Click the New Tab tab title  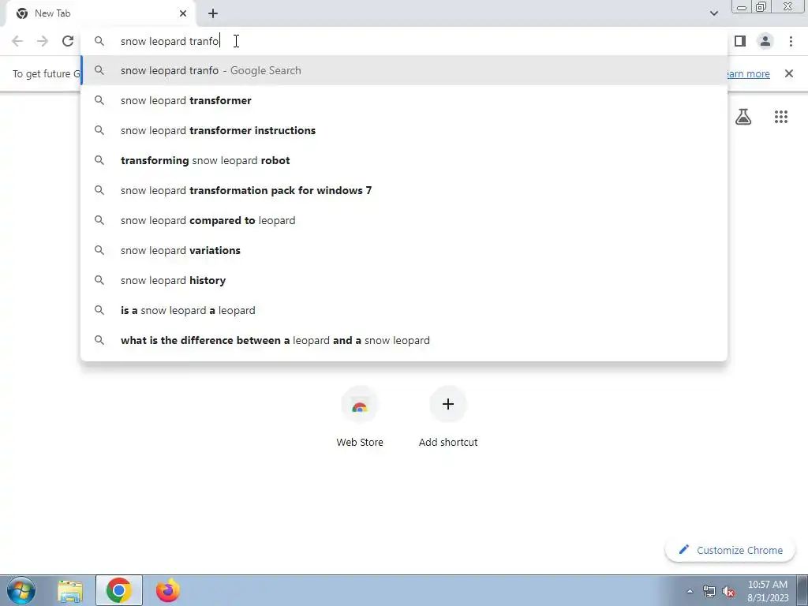[53, 13]
